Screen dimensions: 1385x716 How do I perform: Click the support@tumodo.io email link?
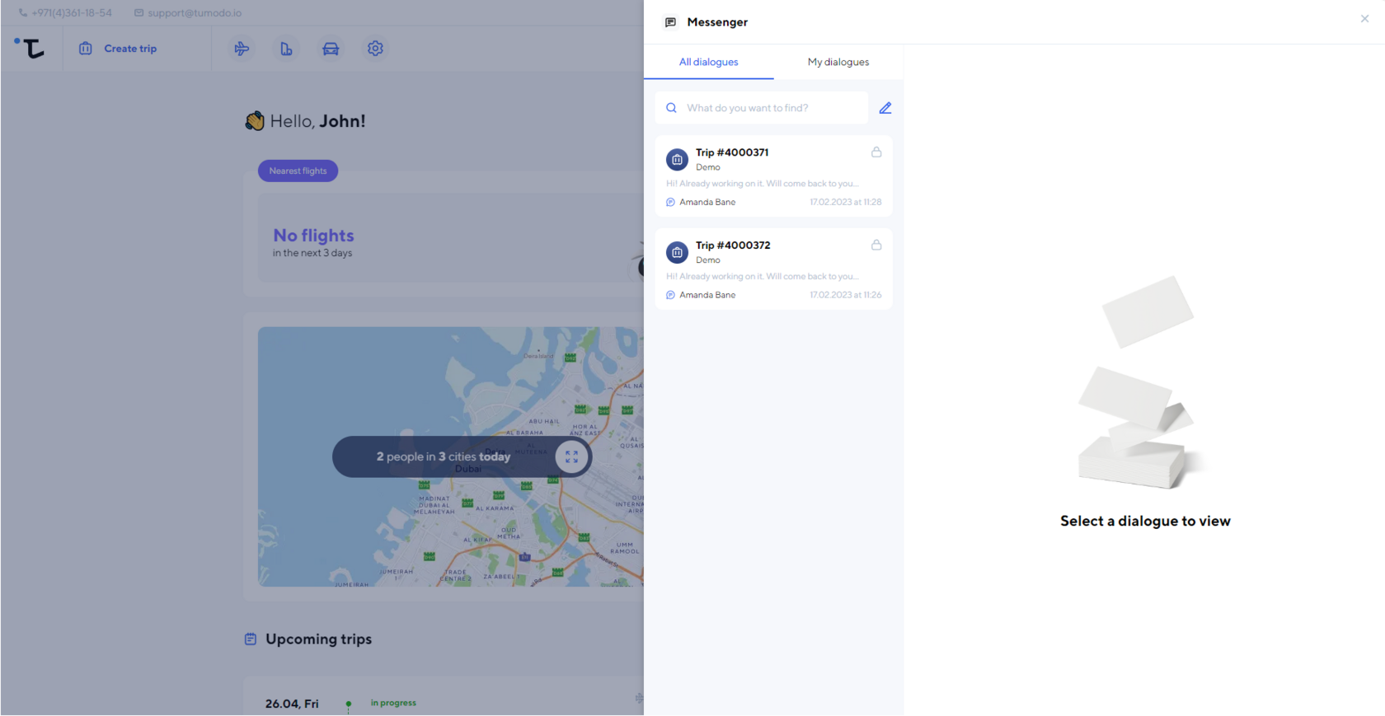(x=194, y=13)
